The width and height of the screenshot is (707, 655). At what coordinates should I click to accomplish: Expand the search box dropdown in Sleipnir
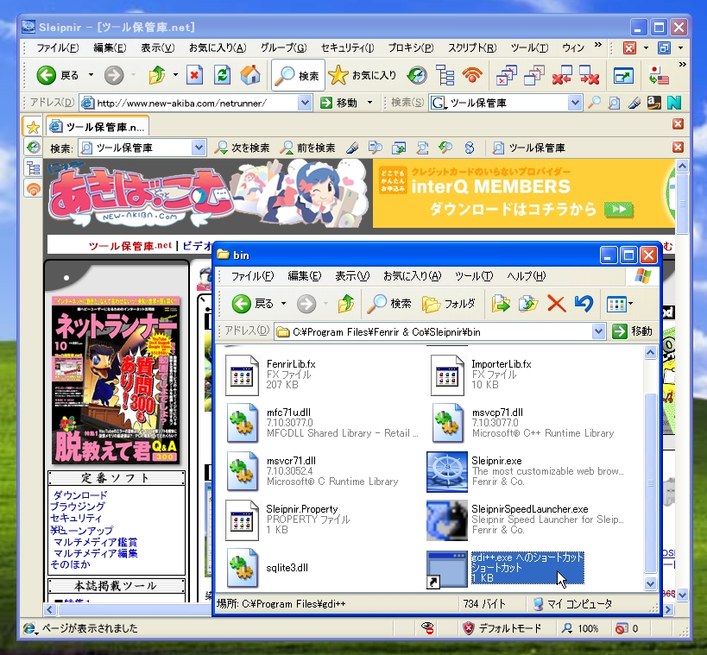(x=574, y=103)
